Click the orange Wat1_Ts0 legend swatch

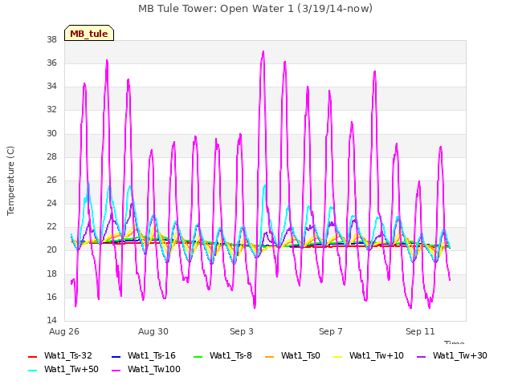[270, 356]
